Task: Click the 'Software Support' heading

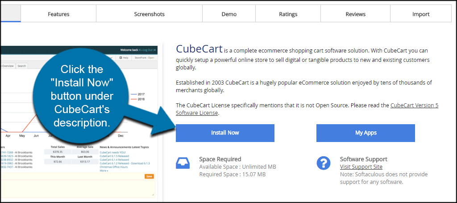Action: click(363, 159)
